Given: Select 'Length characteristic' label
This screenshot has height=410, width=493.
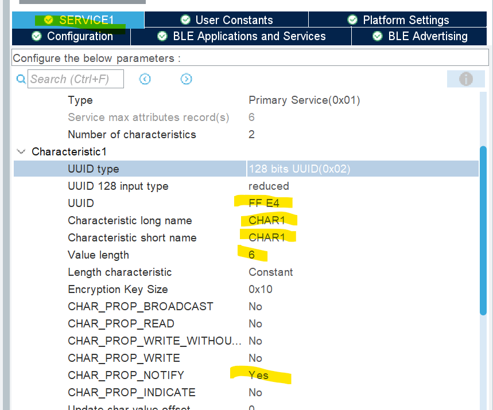Looking at the screenshot, I should pyautogui.click(x=120, y=272).
